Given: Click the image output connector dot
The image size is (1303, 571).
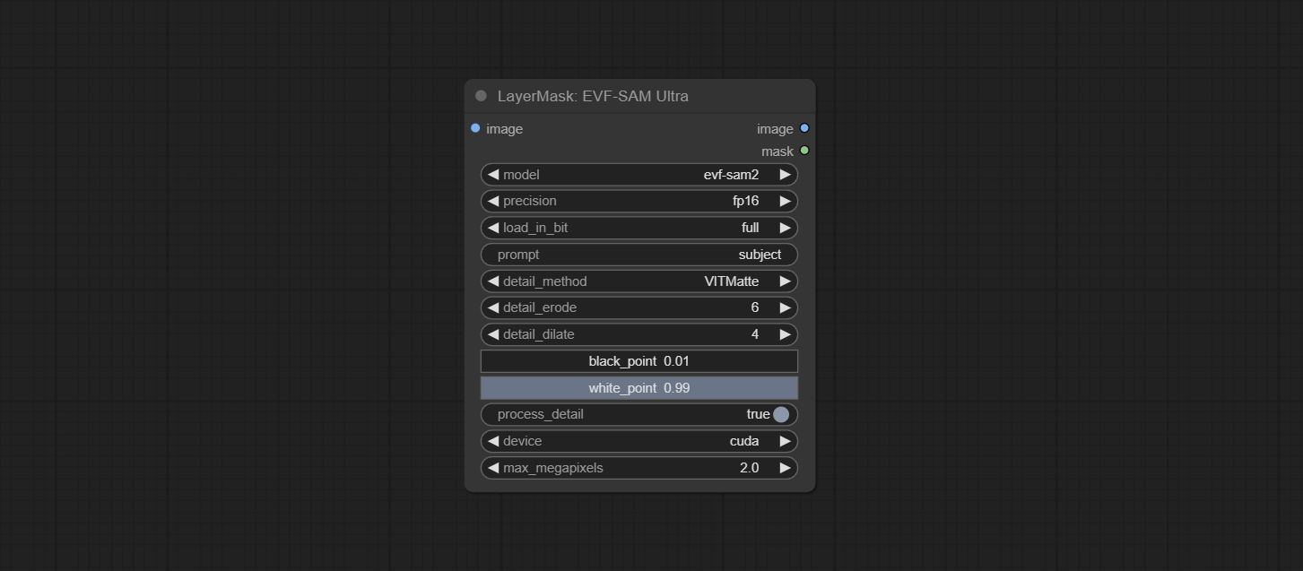Looking at the screenshot, I should point(804,128).
